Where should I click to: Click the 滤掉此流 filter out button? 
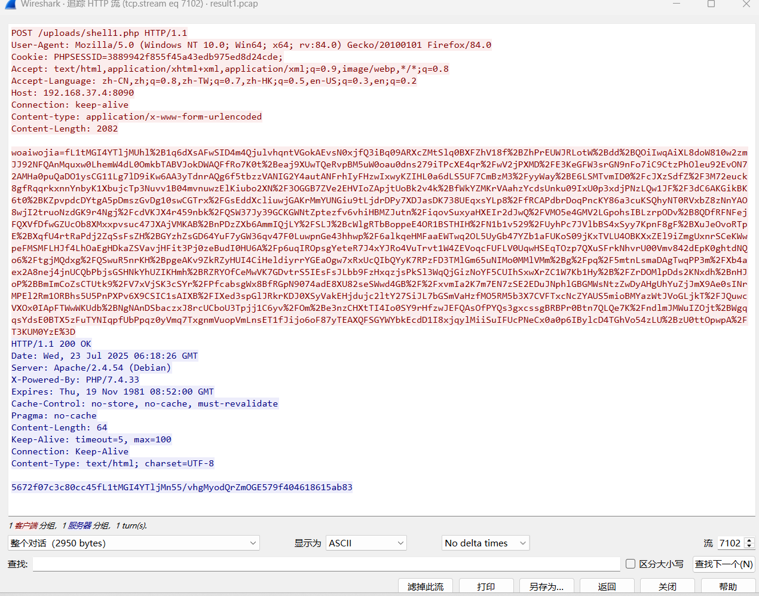(426, 586)
